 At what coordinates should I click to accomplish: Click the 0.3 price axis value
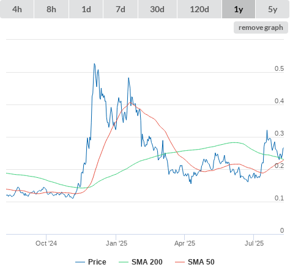[279, 133]
